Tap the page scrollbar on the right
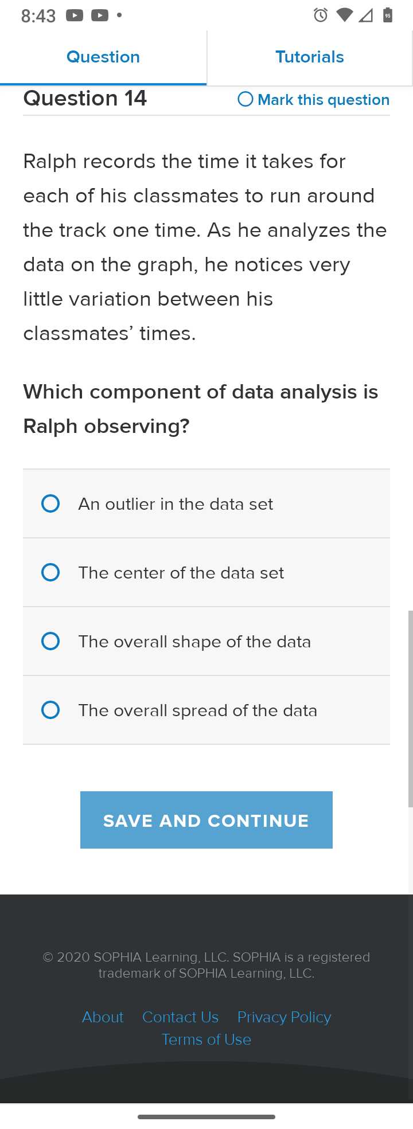Viewport: 413px width, 1129px height. point(410,709)
